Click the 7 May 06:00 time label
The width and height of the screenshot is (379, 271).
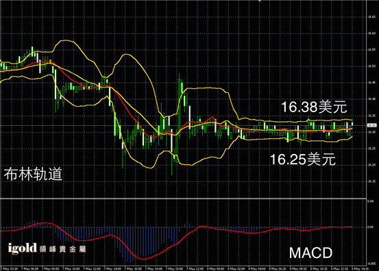pos(29,268)
